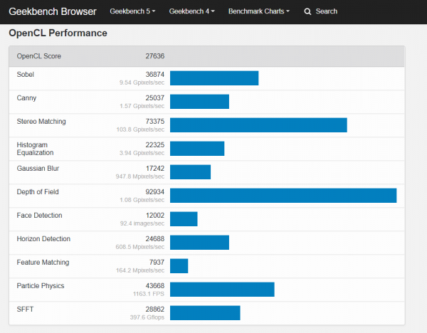Expand the Geekbench 4 dropdown
This screenshot has height=333, width=427.
point(191,11)
